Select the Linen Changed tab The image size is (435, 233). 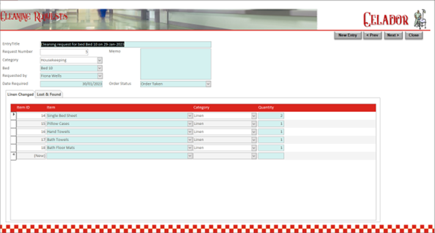click(x=20, y=95)
